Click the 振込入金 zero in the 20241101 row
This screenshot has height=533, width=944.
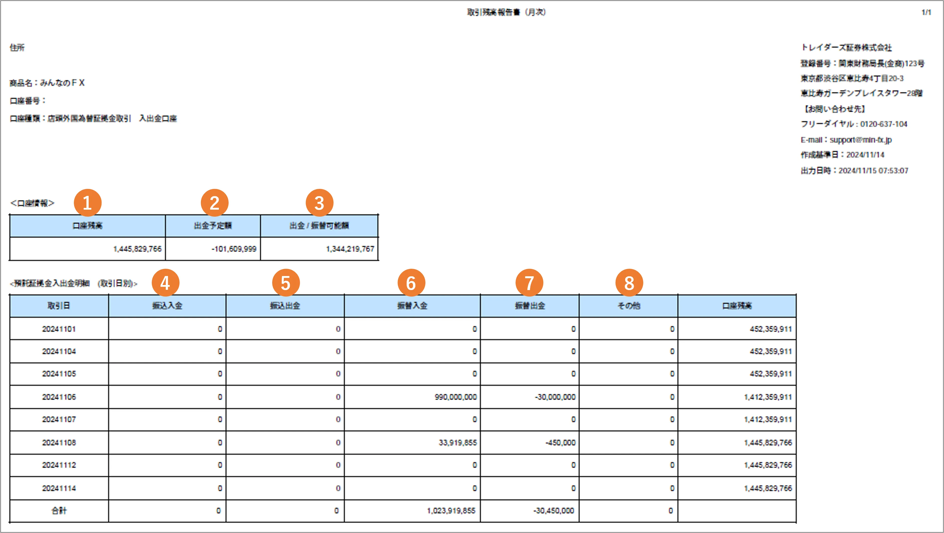pos(220,329)
